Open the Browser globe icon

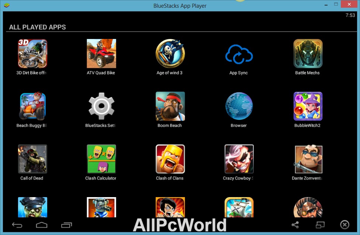click(239, 106)
